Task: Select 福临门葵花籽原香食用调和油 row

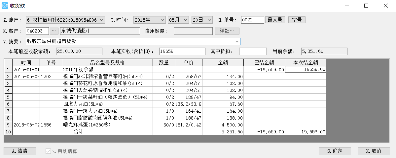Action: [x=107, y=83]
